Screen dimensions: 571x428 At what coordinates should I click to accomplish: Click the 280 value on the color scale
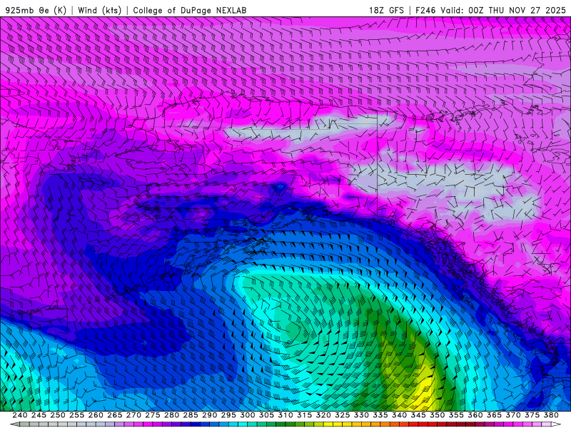pos(171,415)
